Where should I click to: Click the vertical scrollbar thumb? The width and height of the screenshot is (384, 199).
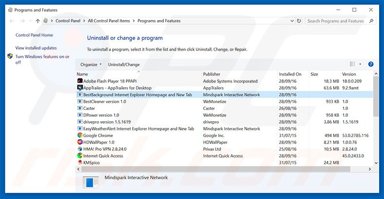[x=376, y=96]
